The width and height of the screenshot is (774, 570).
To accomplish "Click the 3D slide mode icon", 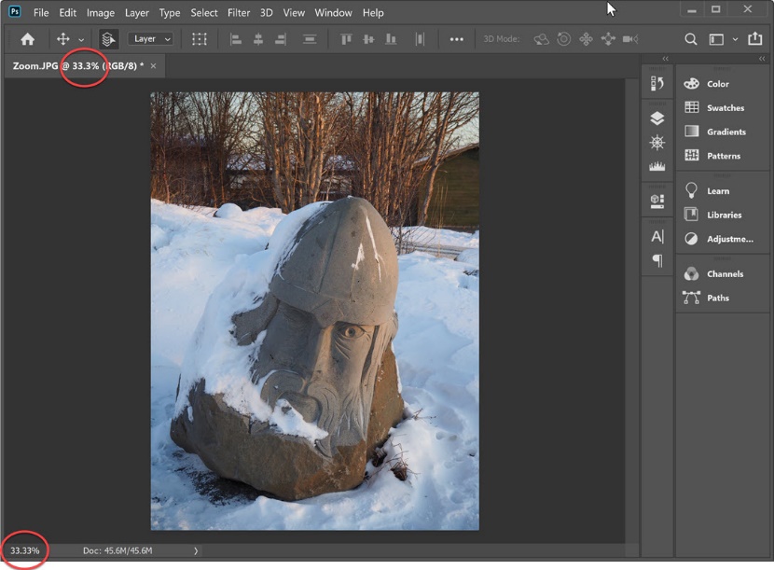I will pos(608,39).
